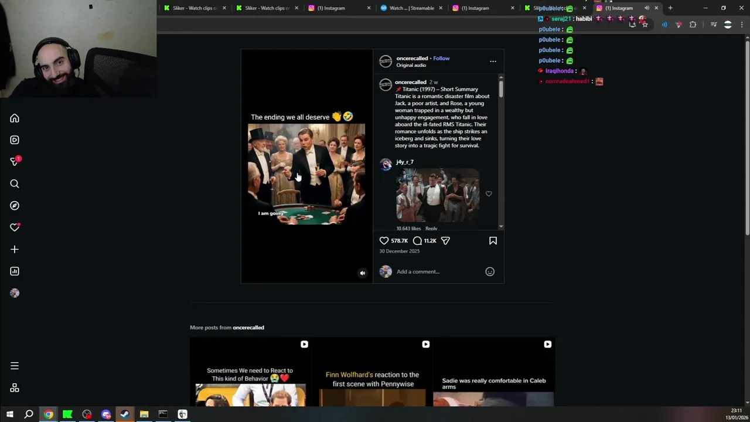
Task: Share the post with the send icon
Action: pyautogui.click(x=445, y=241)
